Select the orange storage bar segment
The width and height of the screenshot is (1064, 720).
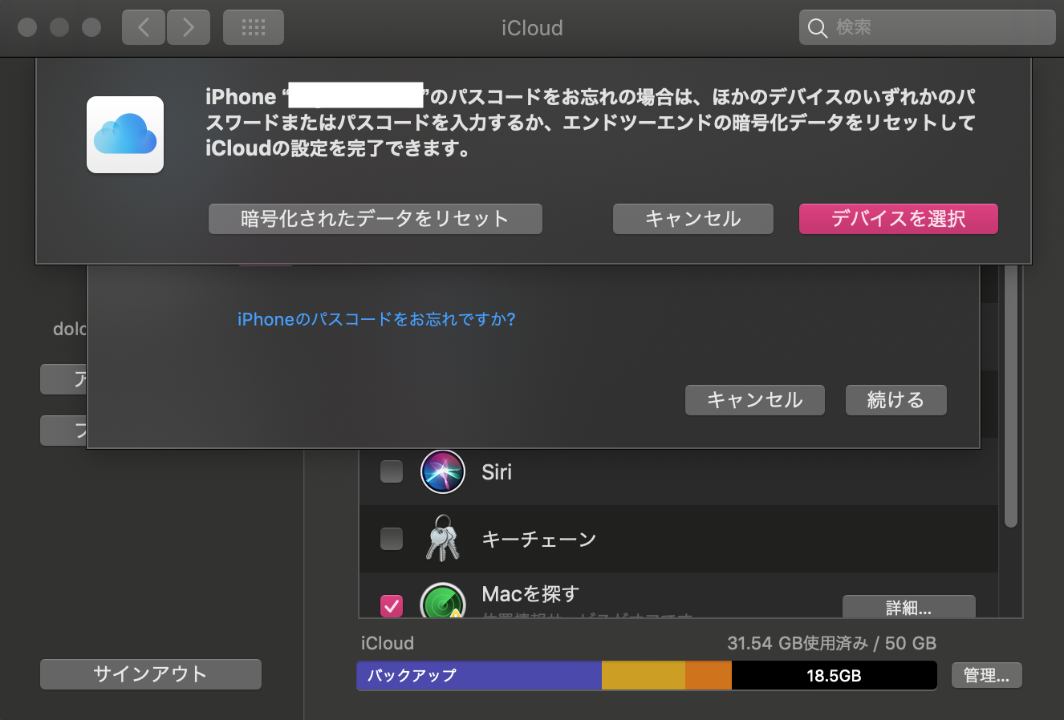point(709,675)
